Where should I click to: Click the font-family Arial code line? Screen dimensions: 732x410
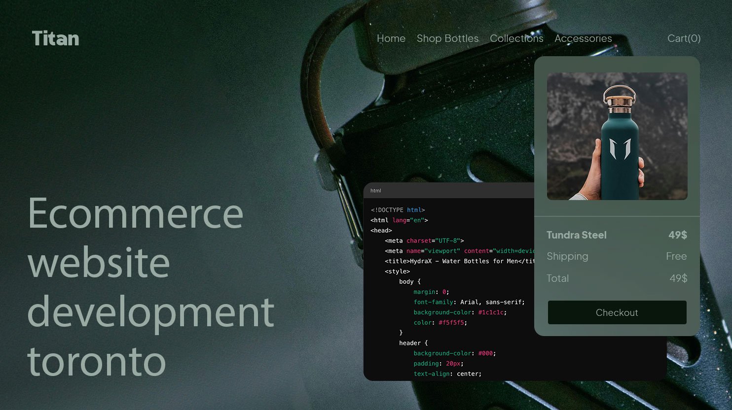pos(469,302)
